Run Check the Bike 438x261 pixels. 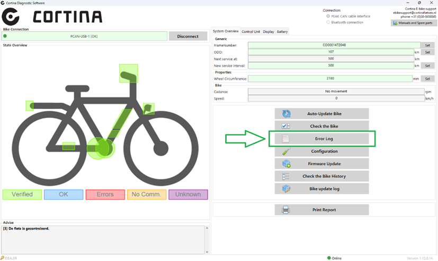click(x=322, y=126)
